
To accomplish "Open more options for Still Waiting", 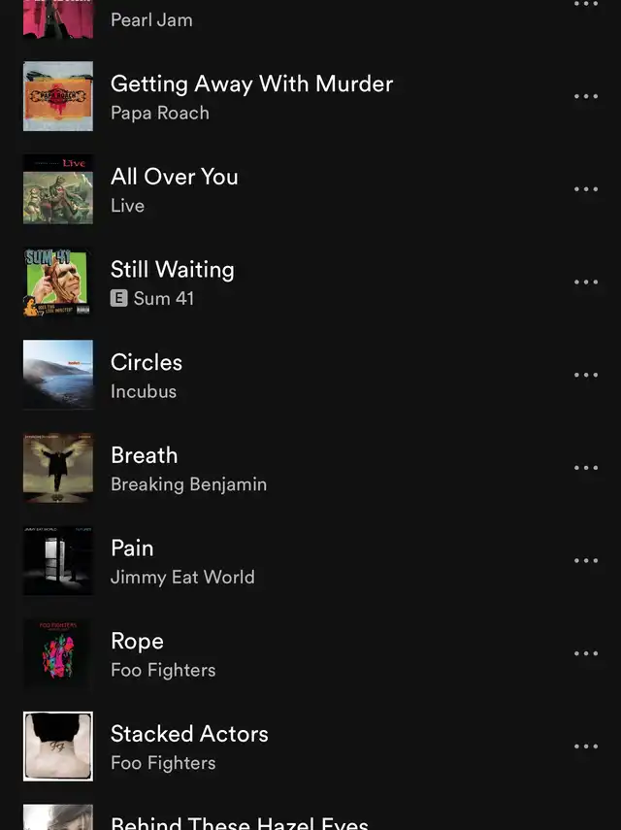I will pyautogui.click(x=586, y=282).
